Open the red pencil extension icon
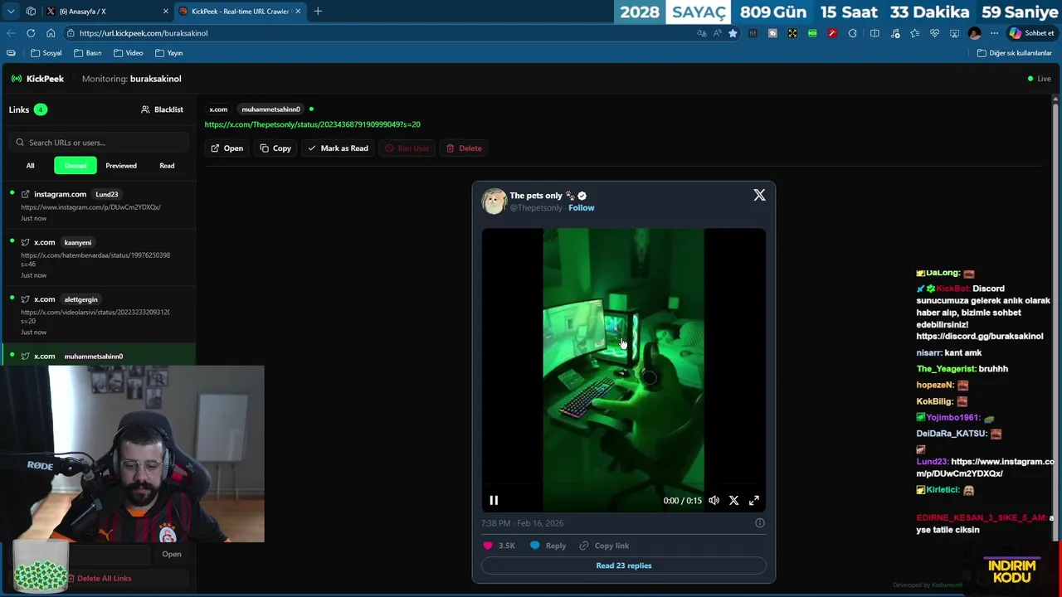This screenshot has width=1062, height=597. [832, 33]
